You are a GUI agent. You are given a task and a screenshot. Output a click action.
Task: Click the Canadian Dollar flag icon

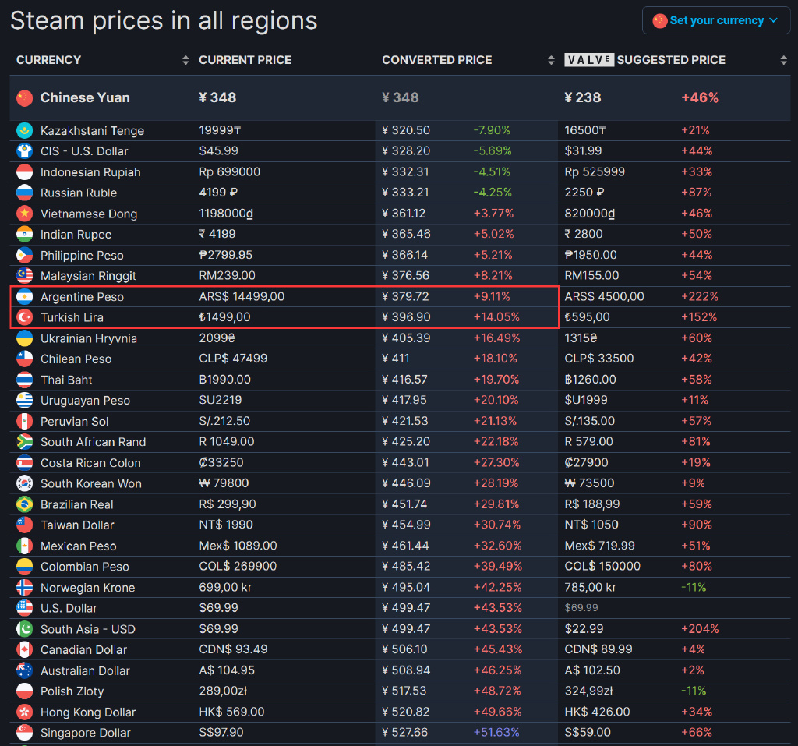24,649
